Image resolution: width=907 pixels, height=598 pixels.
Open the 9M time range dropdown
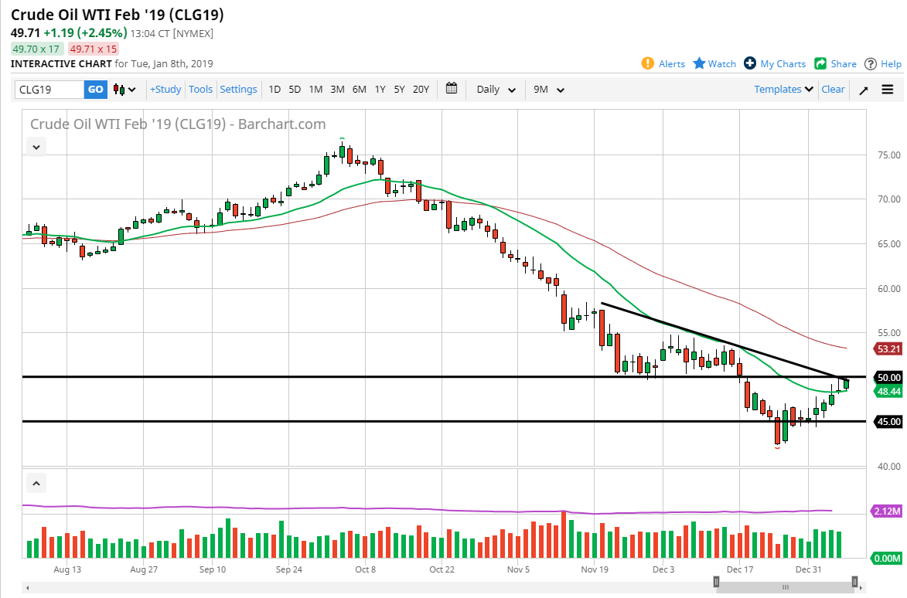click(547, 89)
